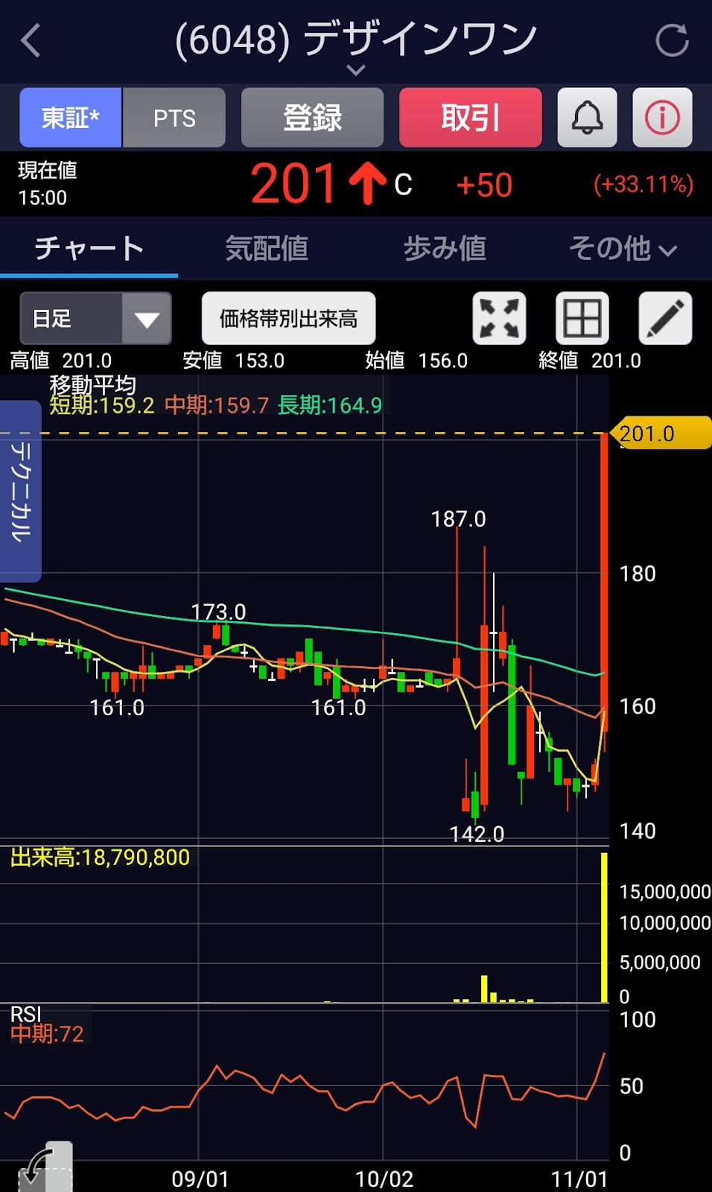The height and width of the screenshot is (1192, 712).
Task: Expand the chart to fullscreen
Action: (499, 319)
